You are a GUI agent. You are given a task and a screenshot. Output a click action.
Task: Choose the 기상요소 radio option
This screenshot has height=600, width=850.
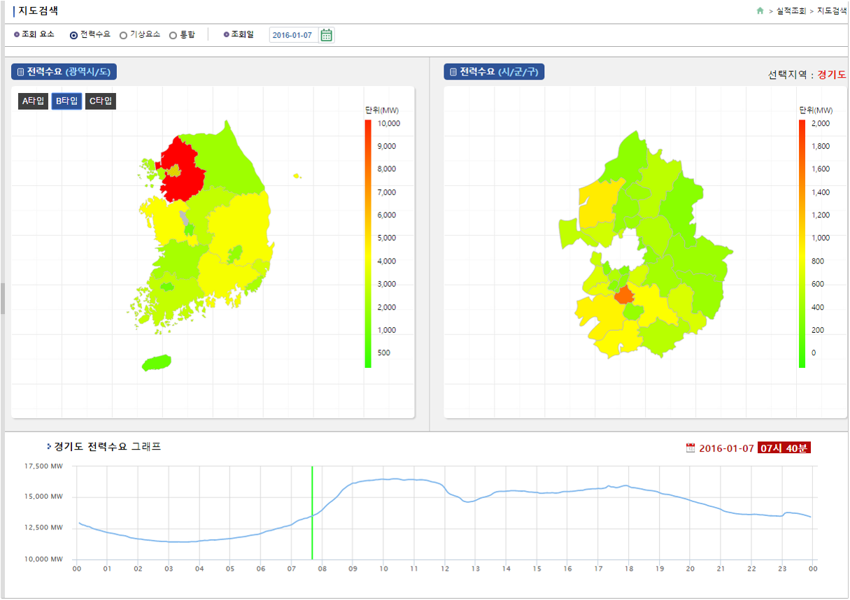[124, 35]
